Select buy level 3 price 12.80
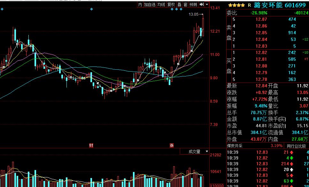309x187 pixels. pos(261,66)
